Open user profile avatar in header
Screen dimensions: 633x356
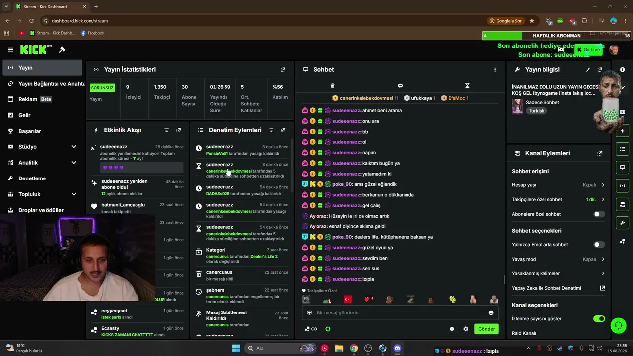pos(614,50)
